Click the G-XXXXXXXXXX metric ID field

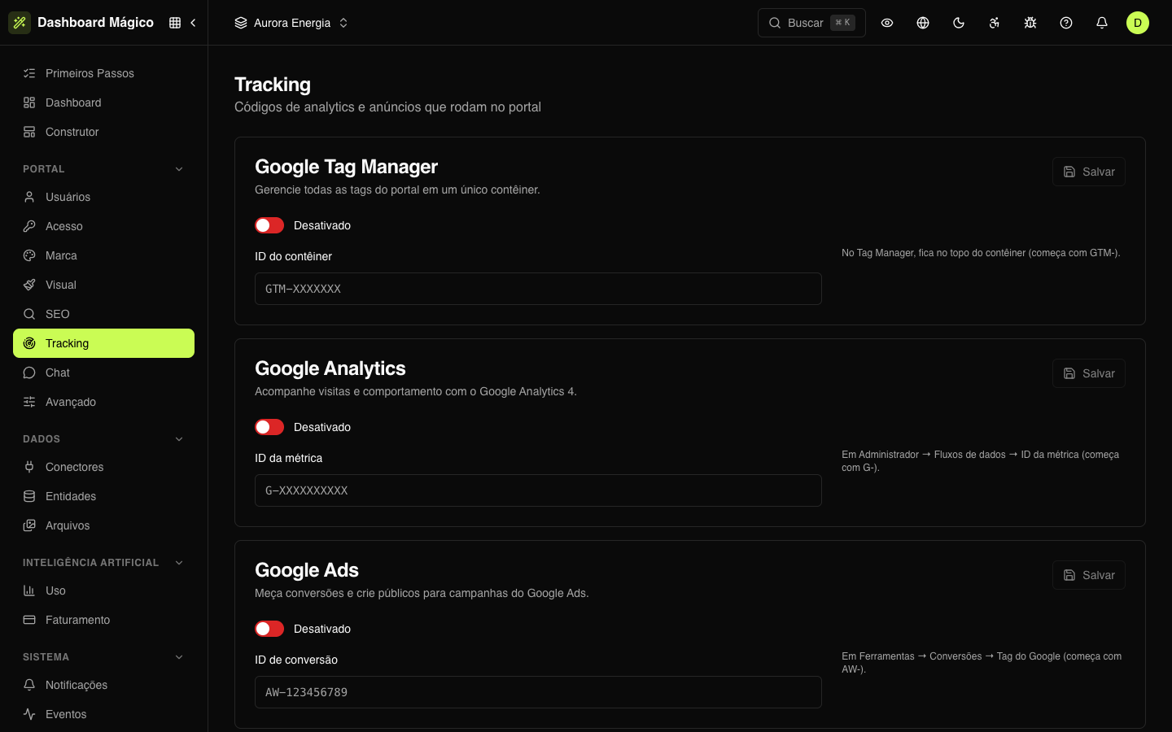[538, 490]
